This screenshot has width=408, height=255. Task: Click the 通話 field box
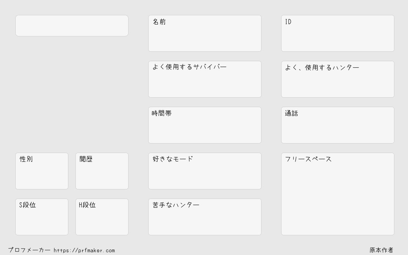click(x=338, y=125)
